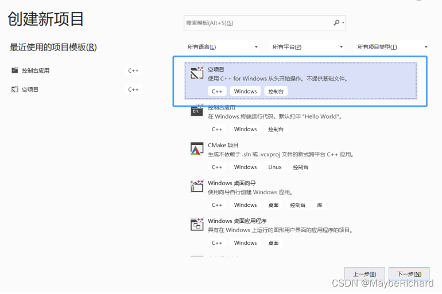Select recent template 空项目 icon
The width and height of the screenshot is (442, 294).
point(15,89)
